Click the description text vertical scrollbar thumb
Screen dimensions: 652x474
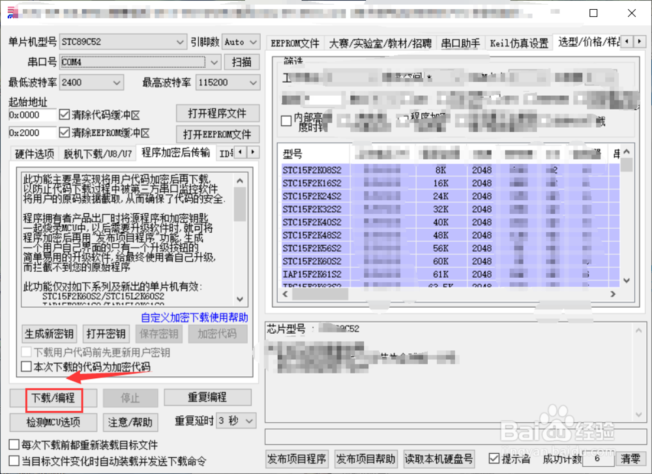(240, 204)
